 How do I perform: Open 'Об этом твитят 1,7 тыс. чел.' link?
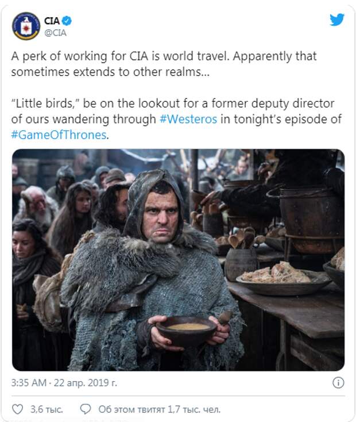[x=160, y=409]
